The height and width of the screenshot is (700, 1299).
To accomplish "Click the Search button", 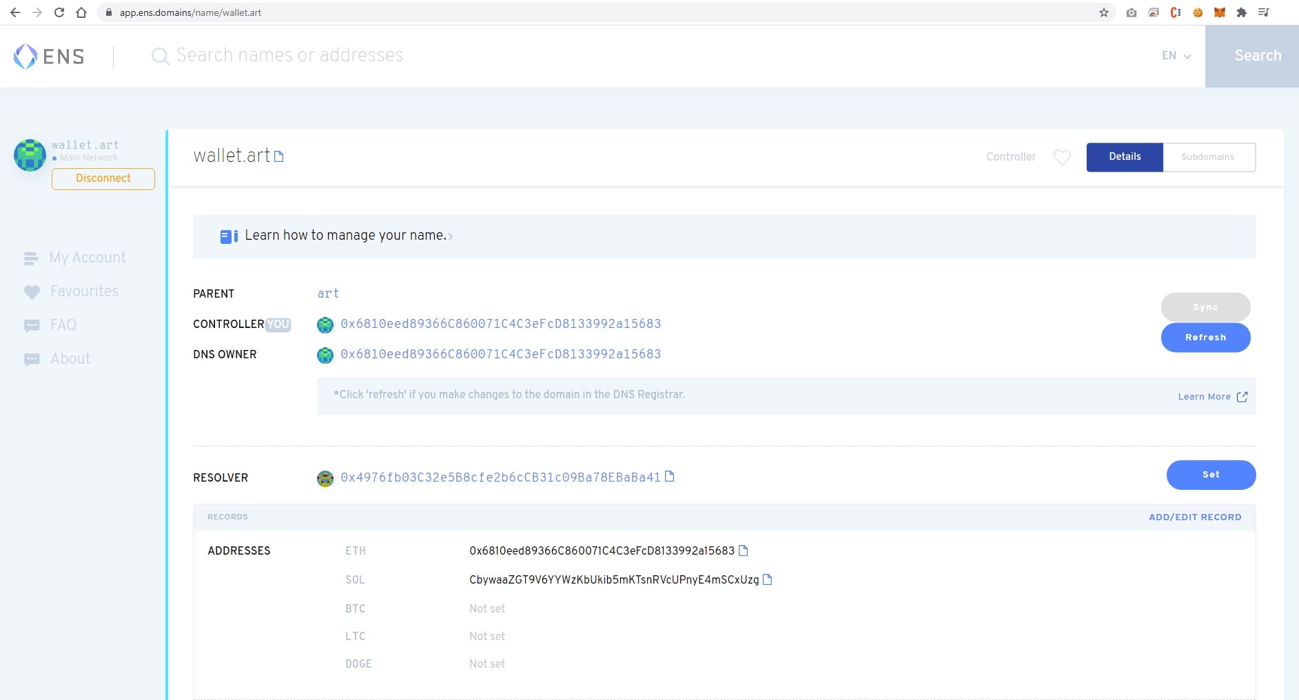I will click(1251, 56).
